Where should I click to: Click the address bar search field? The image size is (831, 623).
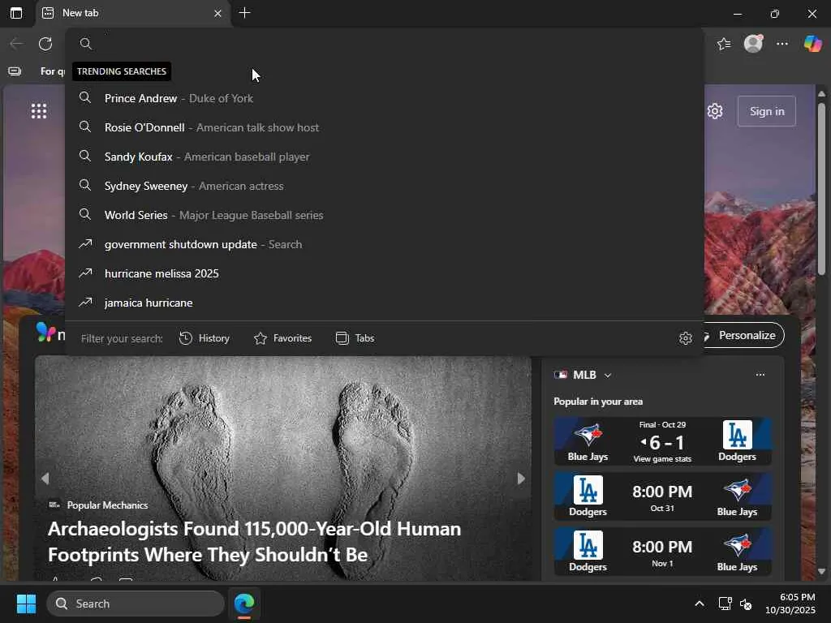pos(384,44)
